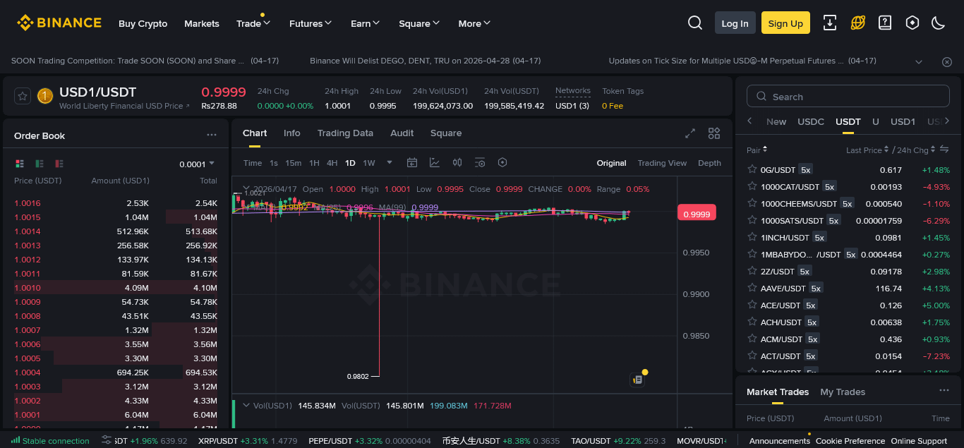Open the Futures dropdown menu

[311, 23]
